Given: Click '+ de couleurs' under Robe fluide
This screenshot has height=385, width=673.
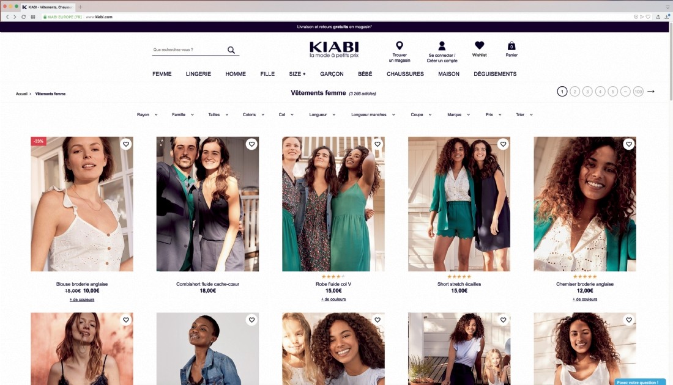Looking at the screenshot, I should pyautogui.click(x=333, y=299).
